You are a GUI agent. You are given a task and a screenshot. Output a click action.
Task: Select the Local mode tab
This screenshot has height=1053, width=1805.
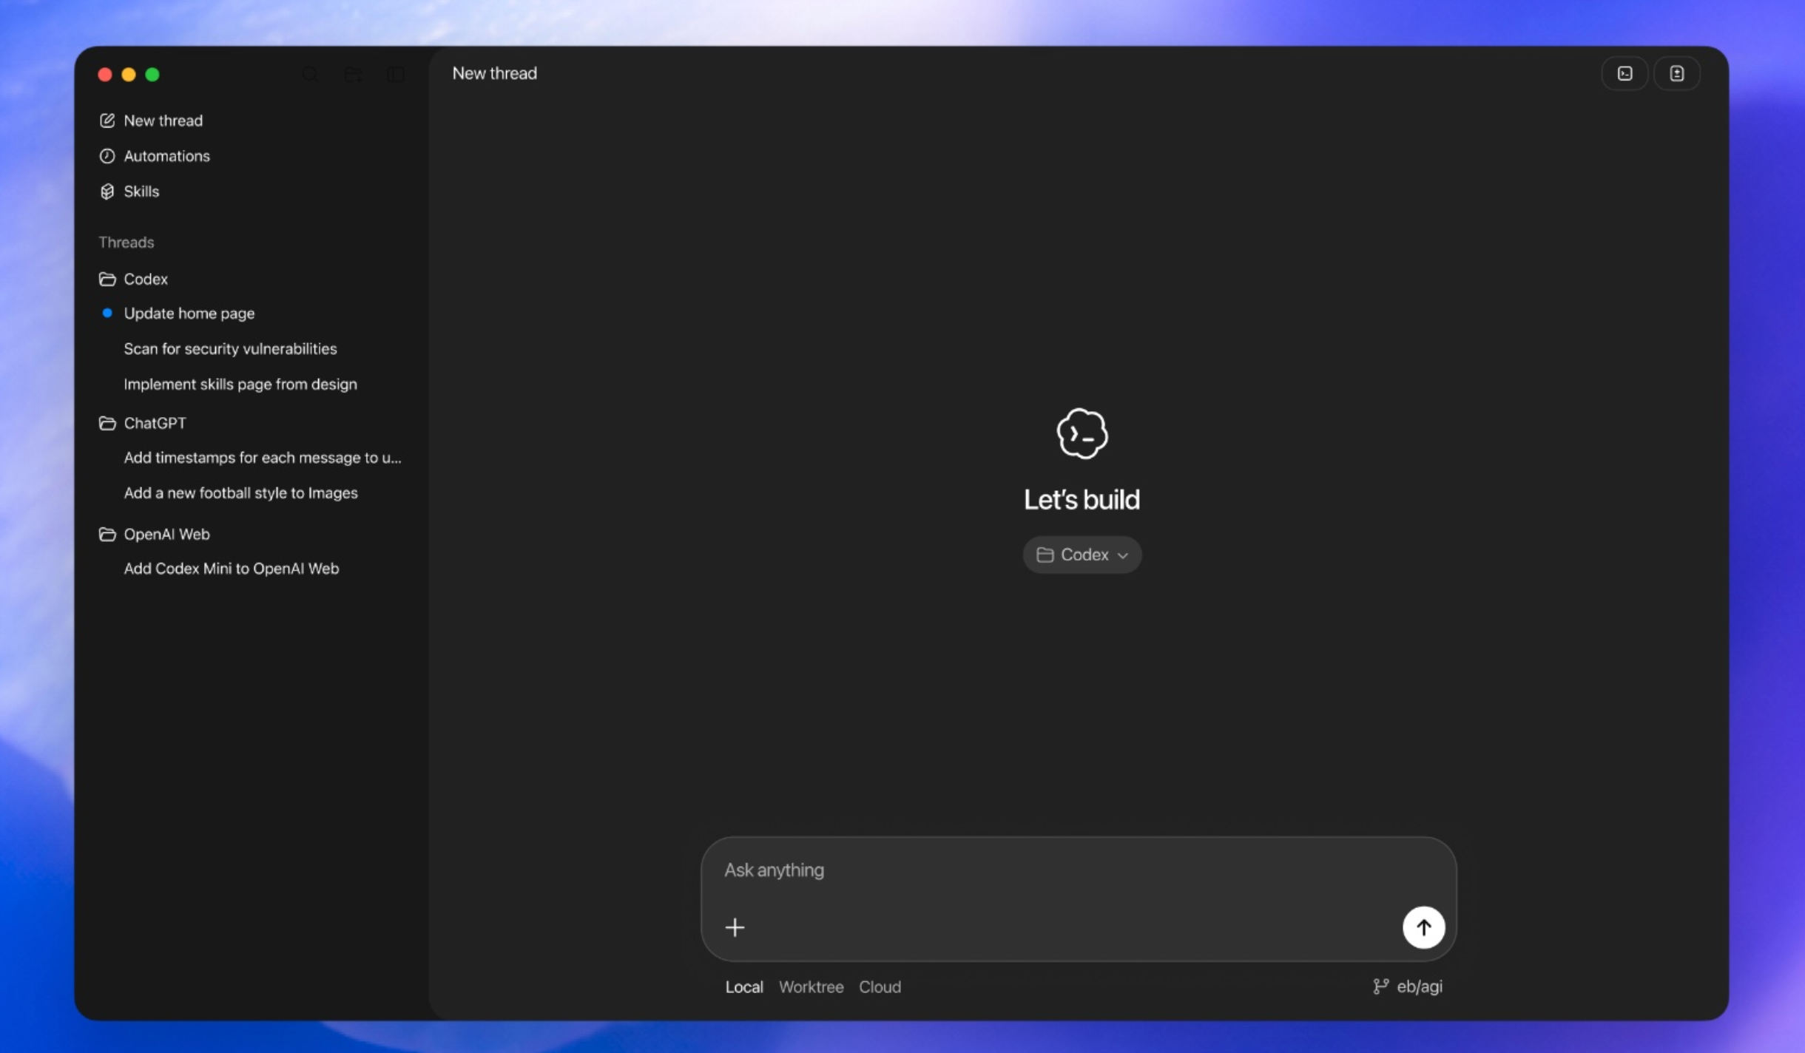tap(744, 987)
